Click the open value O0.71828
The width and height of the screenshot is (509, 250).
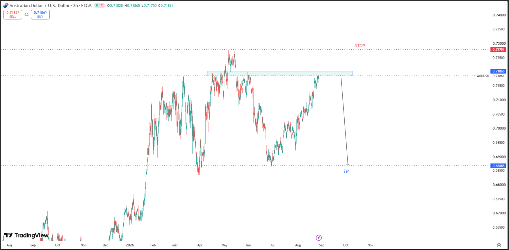115,6
